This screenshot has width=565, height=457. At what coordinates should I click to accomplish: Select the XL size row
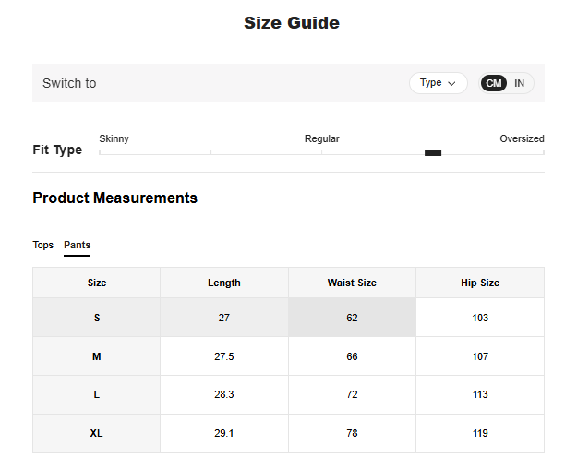[97, 434]
